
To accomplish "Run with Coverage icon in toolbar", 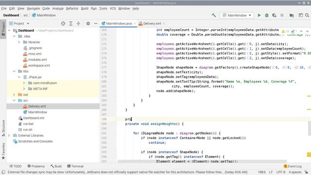I will 274,15.
